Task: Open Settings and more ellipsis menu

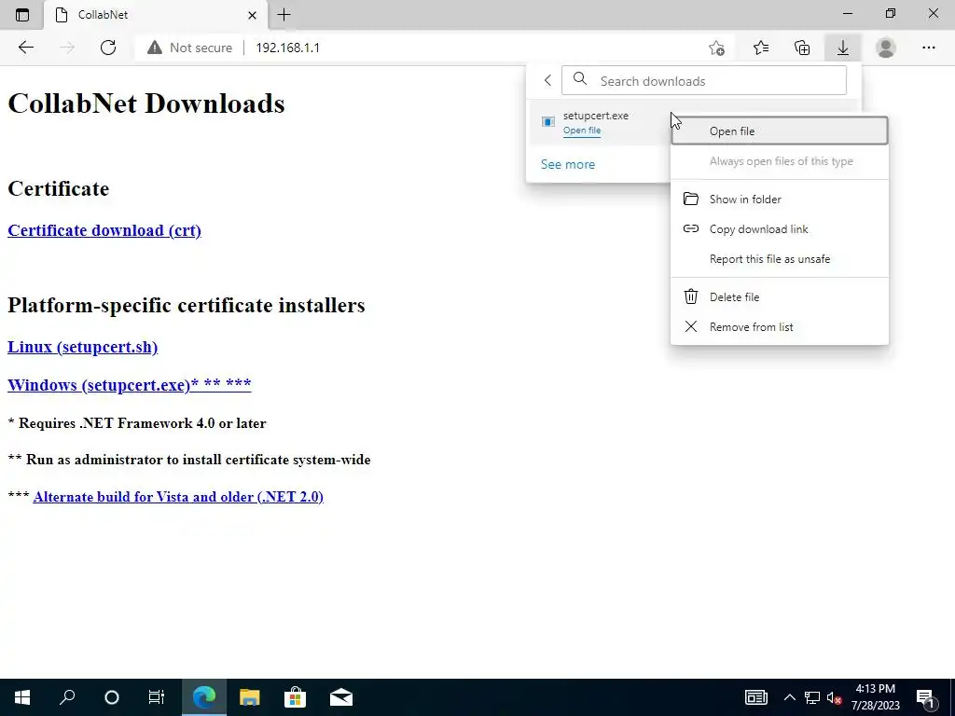Action: point(928,48)
